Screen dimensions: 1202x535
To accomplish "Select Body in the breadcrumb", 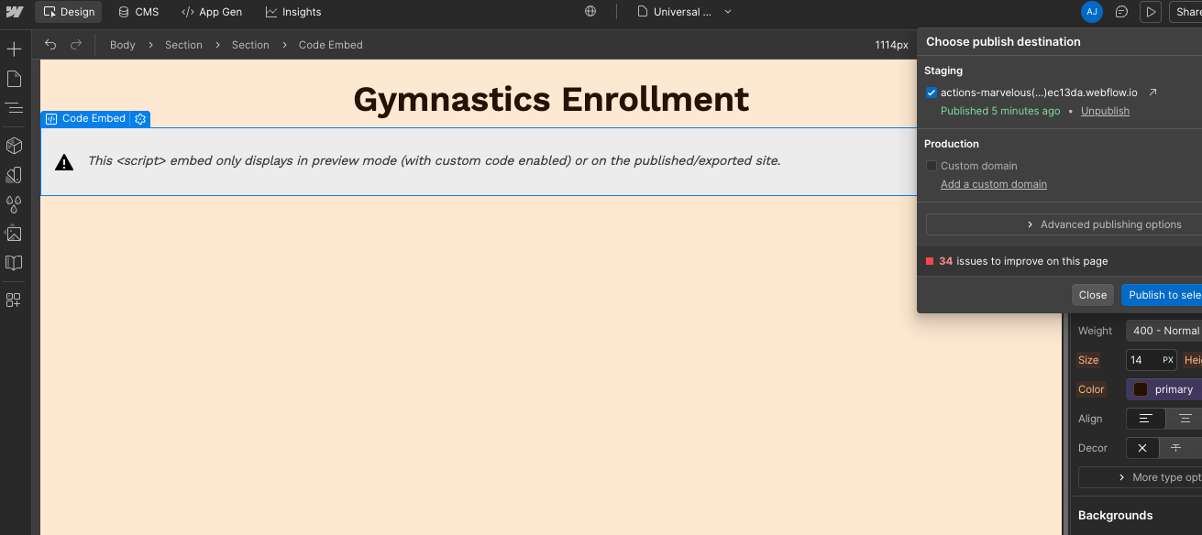I will (x=123, y=45).
